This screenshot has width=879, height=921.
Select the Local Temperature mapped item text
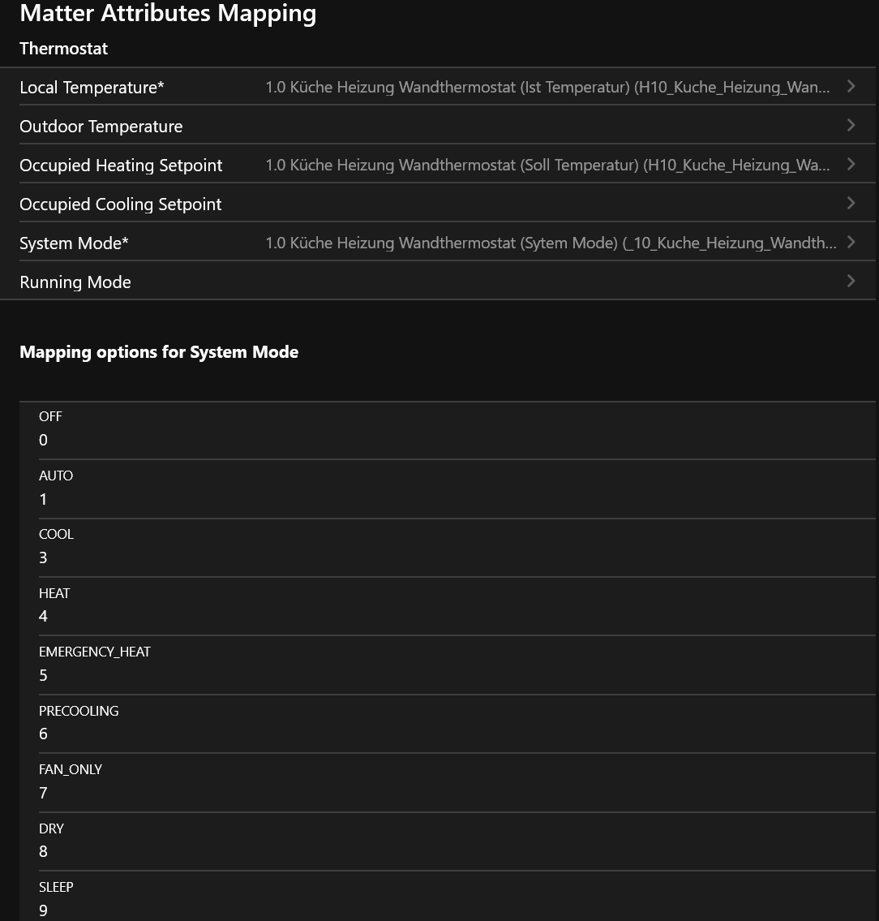tap(547, 87)
